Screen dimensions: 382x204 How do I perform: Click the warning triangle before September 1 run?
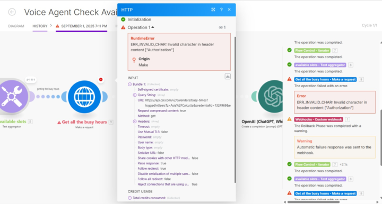pyautogui.click(x=57, y=26)
